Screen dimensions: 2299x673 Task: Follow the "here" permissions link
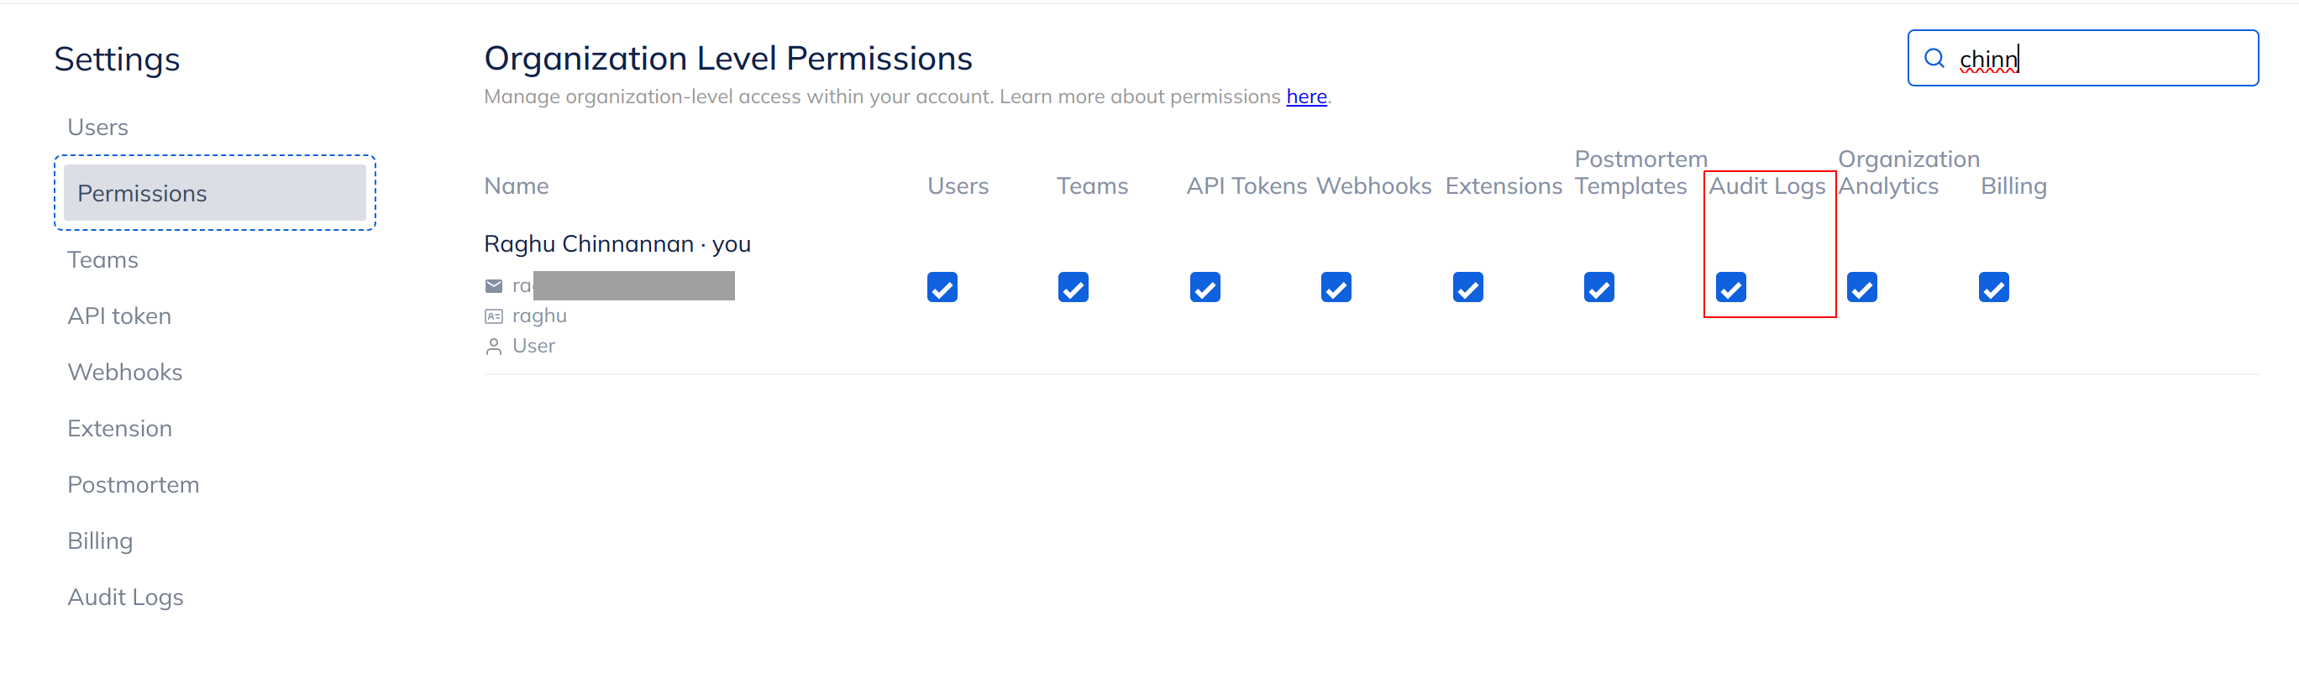click(x=1305, y=97)
